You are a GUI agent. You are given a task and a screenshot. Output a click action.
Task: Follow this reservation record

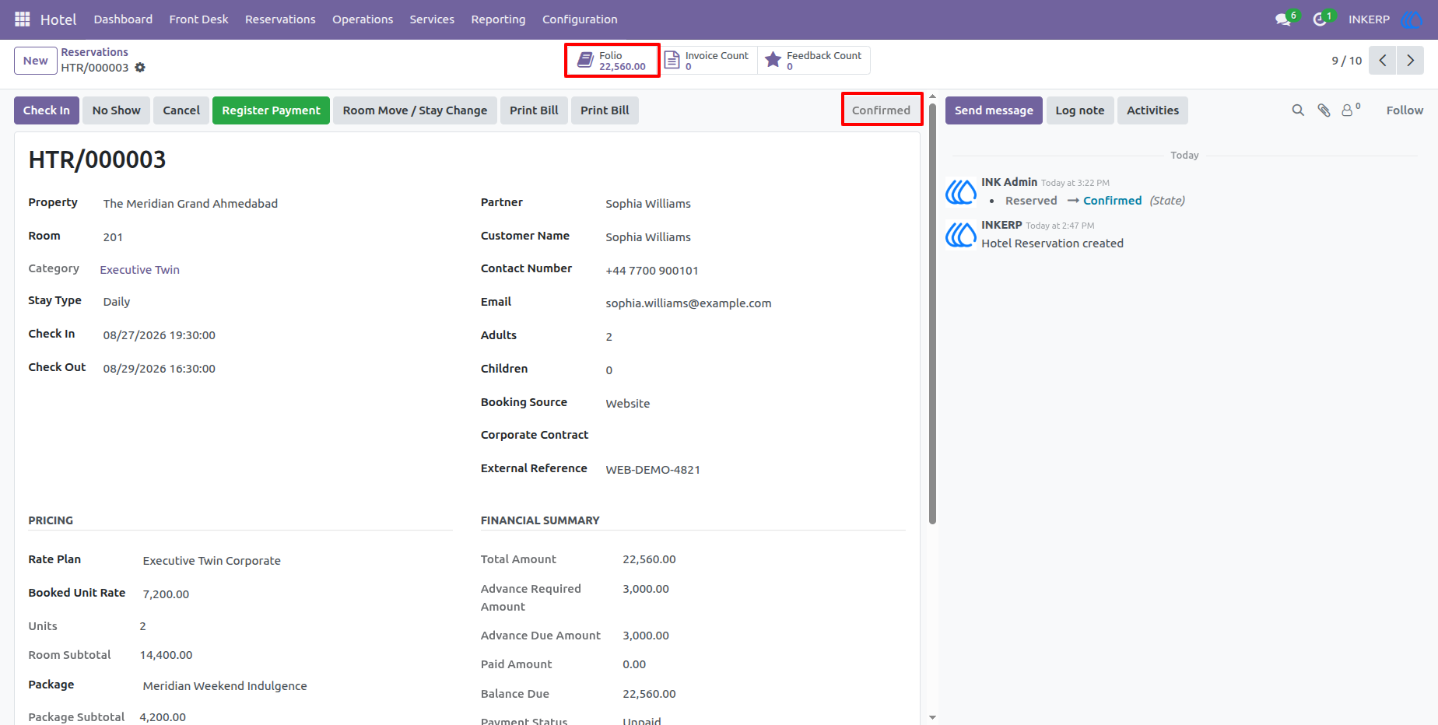[1405, 110]
